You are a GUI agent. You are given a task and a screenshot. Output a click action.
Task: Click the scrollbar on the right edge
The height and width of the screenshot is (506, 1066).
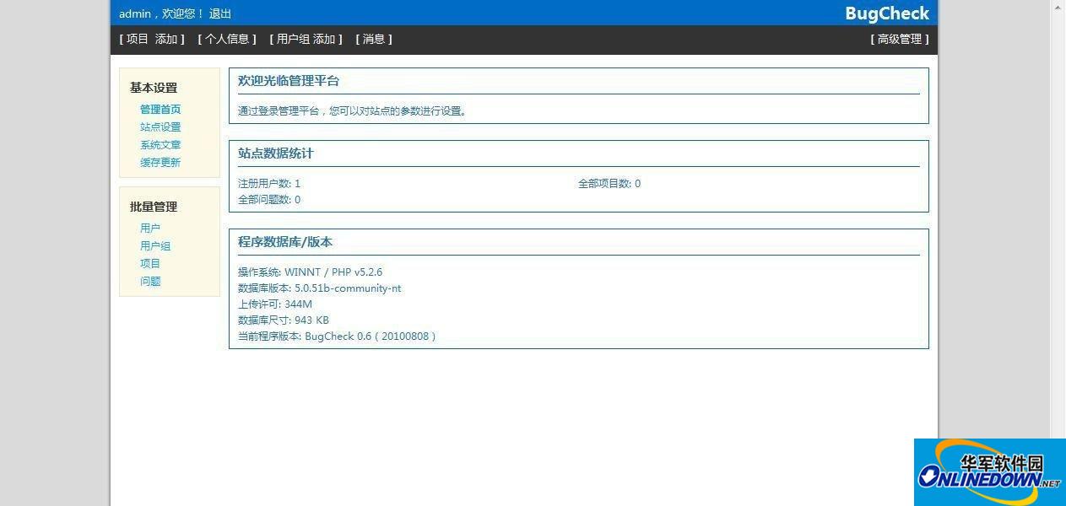click(1059, 253)
